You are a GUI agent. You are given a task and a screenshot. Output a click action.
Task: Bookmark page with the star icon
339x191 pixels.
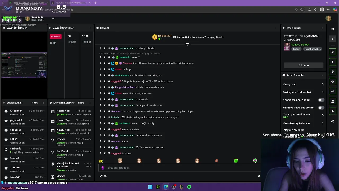[x=302, y=10]
